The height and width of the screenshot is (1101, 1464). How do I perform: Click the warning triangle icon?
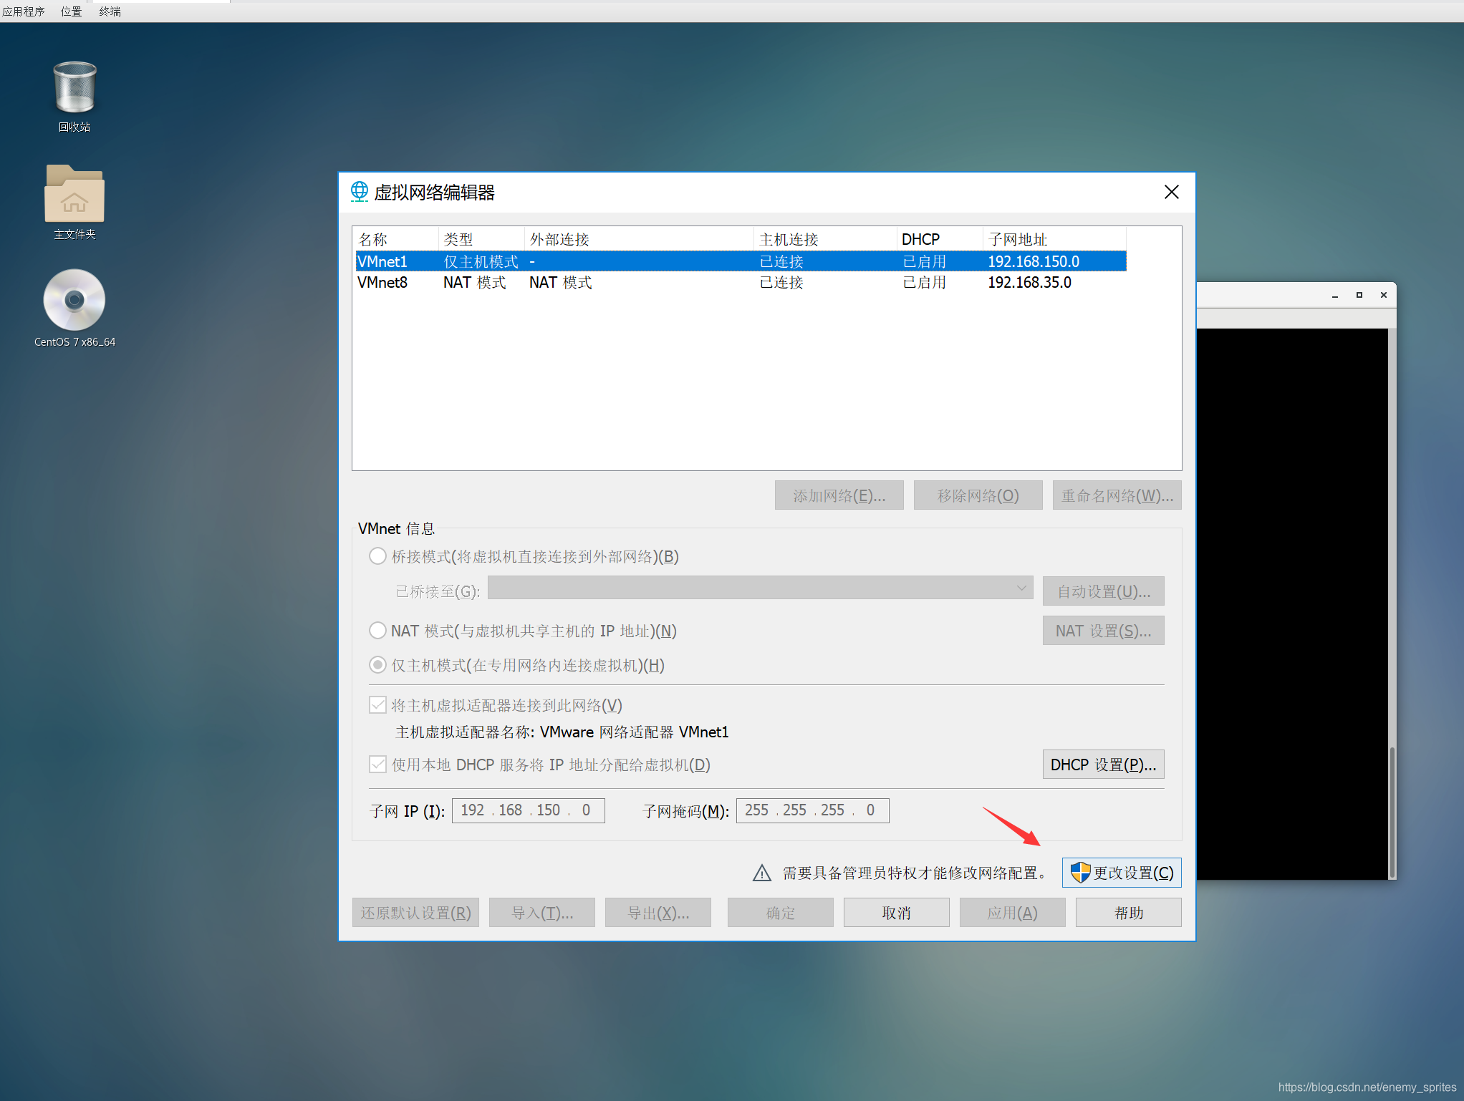[761, 873]
